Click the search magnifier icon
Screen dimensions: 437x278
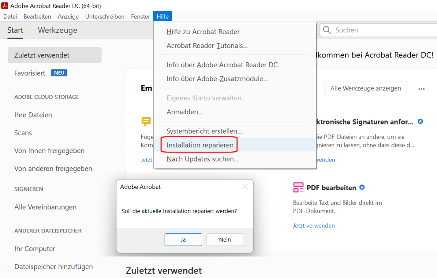pyautogui.click(x=327, y=30)
